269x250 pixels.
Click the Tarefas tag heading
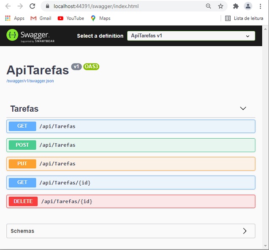point(24,109)
